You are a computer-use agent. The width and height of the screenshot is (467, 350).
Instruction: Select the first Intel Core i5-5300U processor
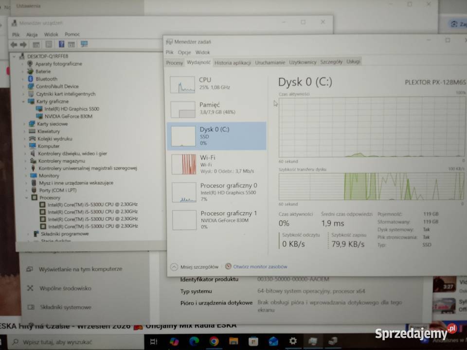92,205
